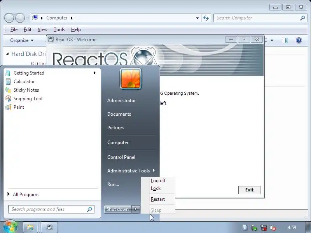Screen dimensions: 311x233
Task: Click the green check tray icon
Action: pos(254,228)
